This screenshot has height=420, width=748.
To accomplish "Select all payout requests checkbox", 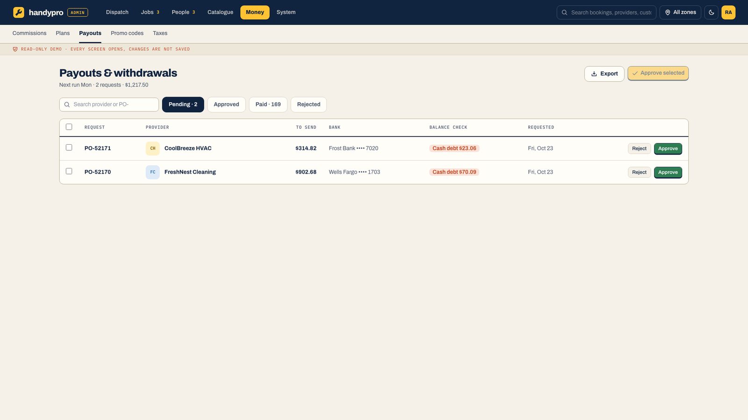I will [x=69, y=127].
